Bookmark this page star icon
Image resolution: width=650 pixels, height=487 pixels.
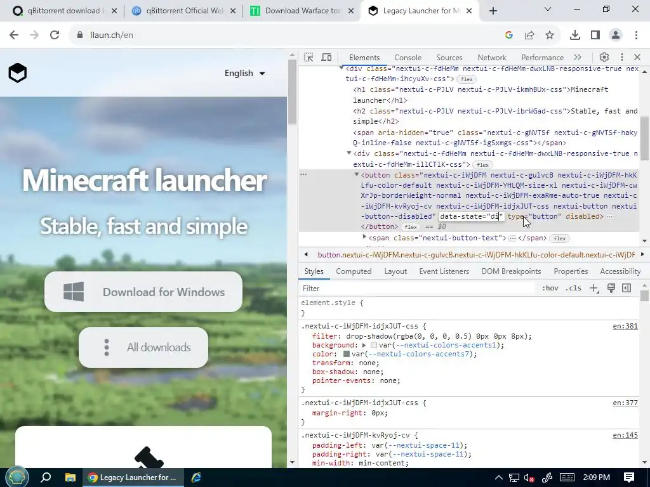tap(550, 36)
